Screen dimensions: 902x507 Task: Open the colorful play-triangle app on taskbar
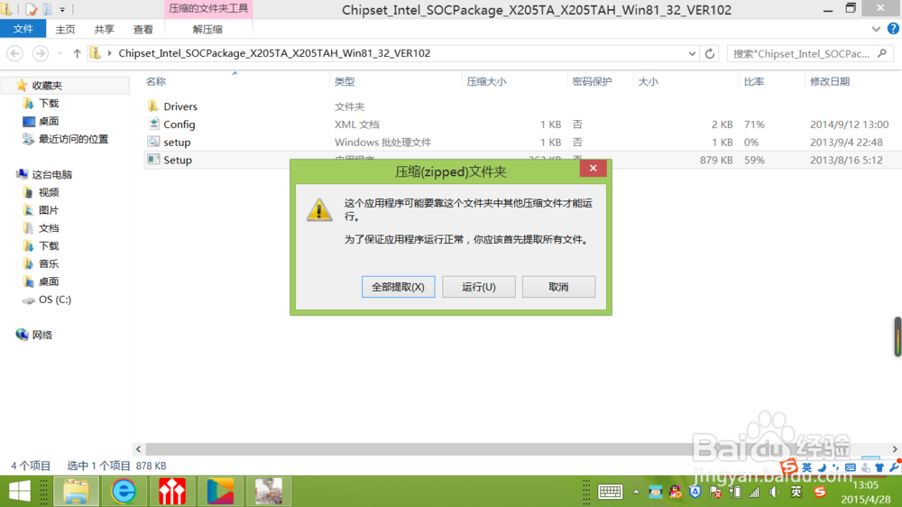coord(220,492)
